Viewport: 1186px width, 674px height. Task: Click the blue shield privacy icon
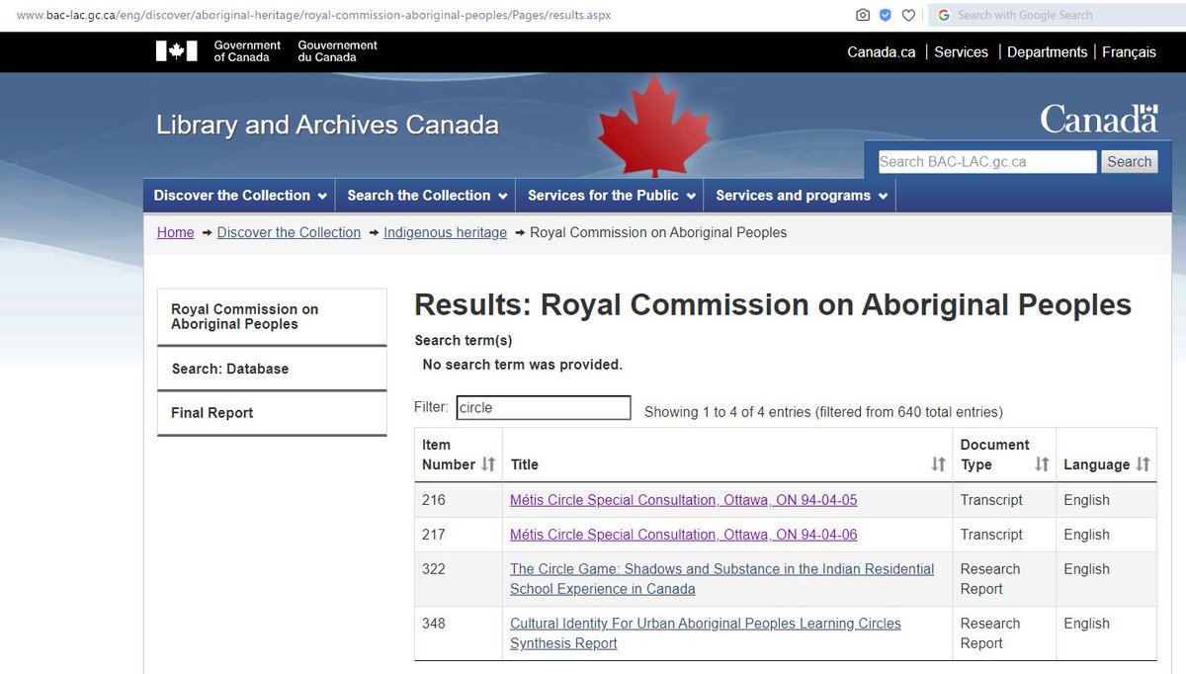(x=886, y=15)
